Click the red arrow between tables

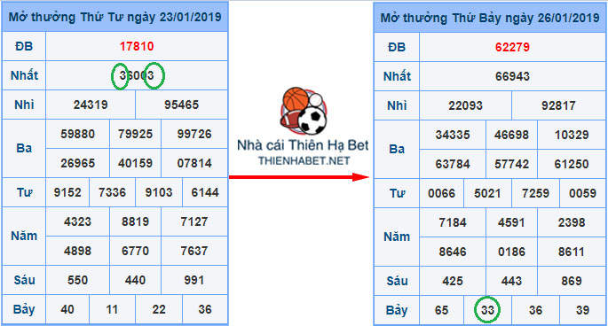(299, 177)
